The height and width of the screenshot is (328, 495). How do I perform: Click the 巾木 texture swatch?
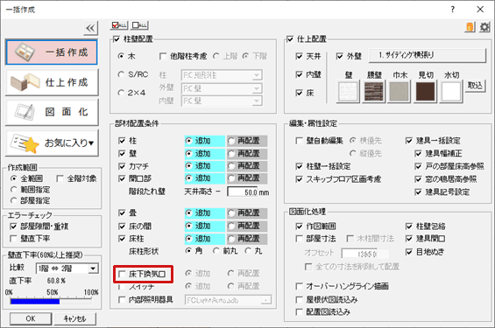(x=400, y=91)
